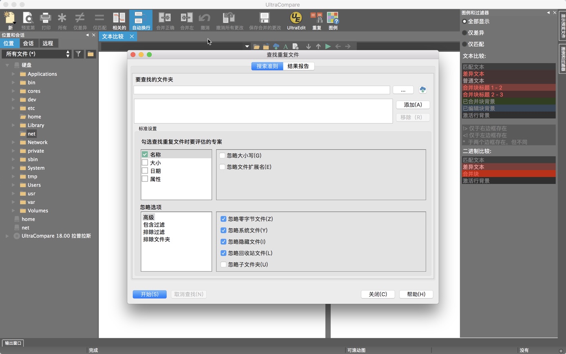The width and height of the screenshot is (566, 354).
Task: Click the filter funnel icon in sidebar
Action: 79,54
